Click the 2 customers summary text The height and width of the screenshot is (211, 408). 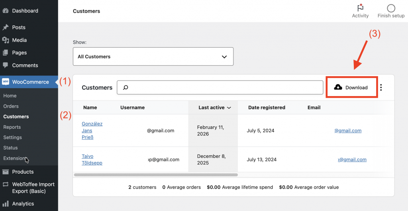142,187
